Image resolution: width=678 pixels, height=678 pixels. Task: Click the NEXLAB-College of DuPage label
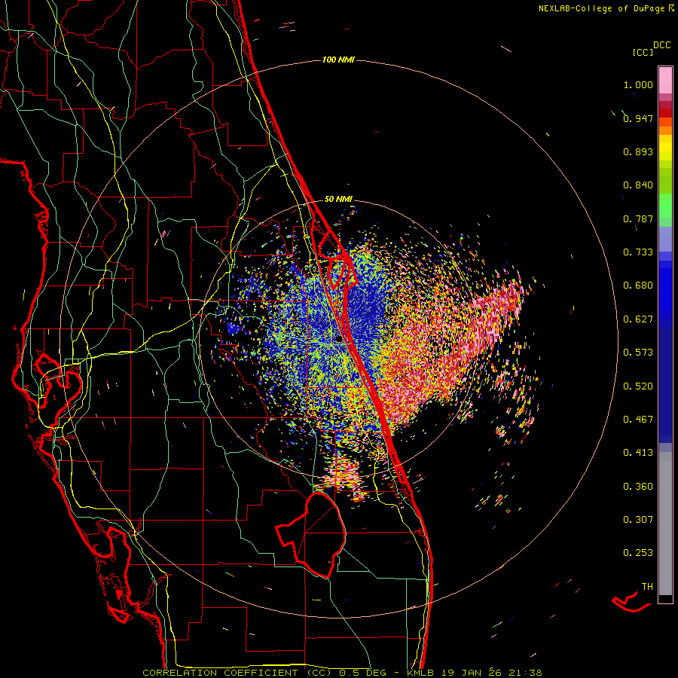601,8
